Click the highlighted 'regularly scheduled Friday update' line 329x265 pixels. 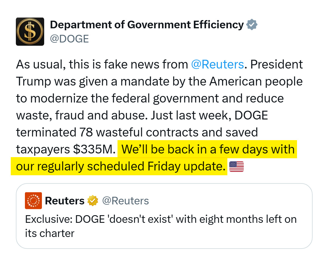click(x=119, y=166)
